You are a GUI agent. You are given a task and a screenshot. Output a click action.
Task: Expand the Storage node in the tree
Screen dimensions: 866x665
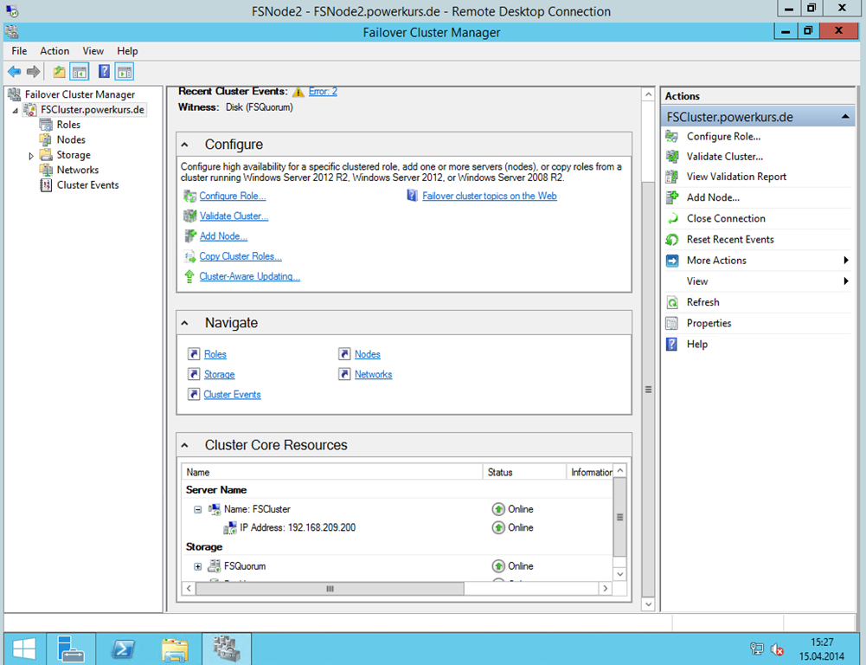pos(31,156)
